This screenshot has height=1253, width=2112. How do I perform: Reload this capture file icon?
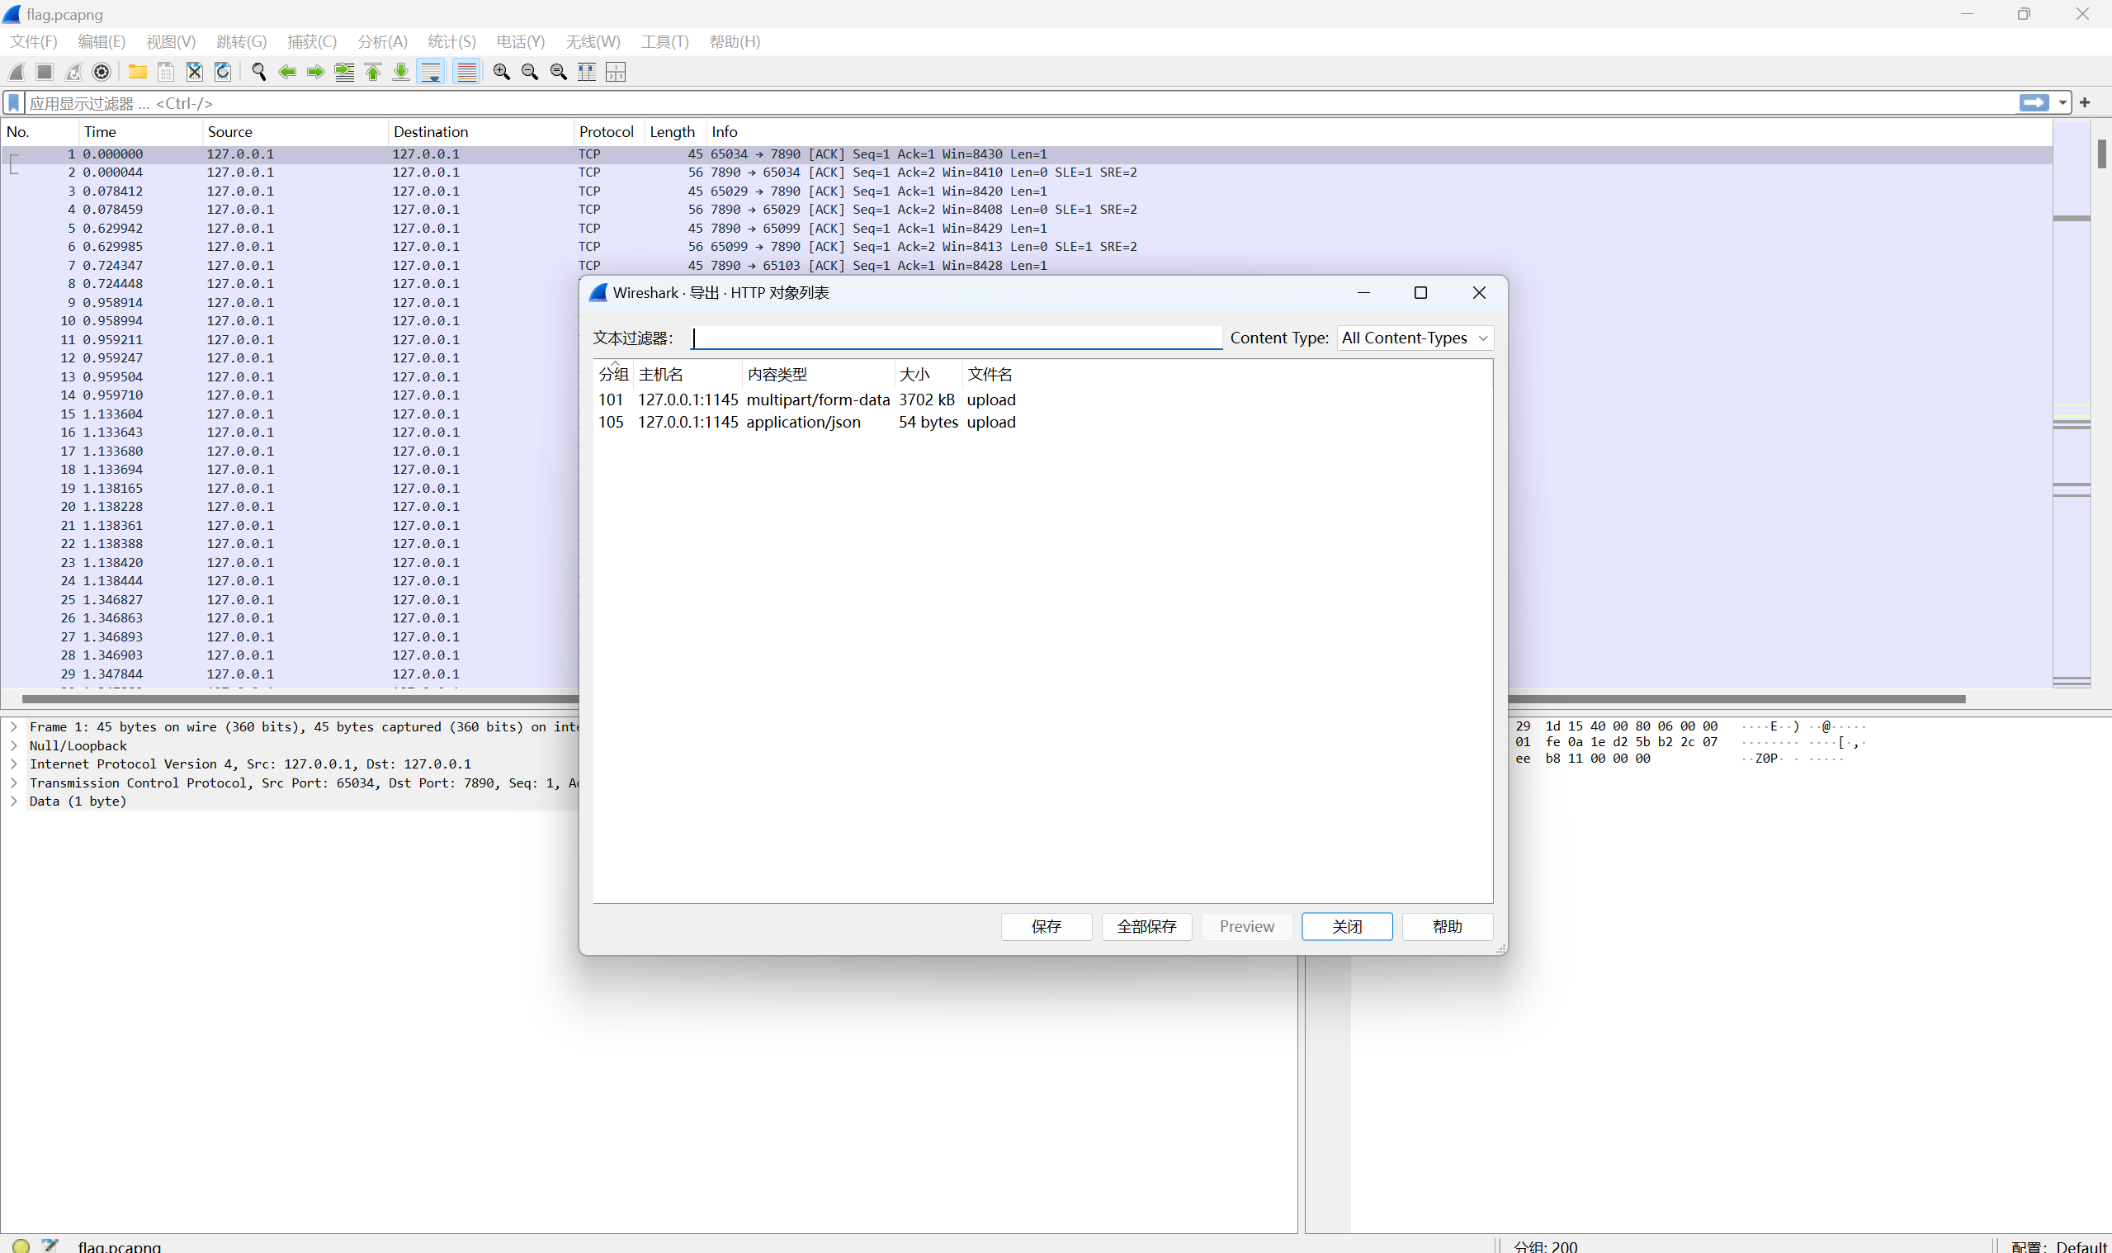pyautogui.click(x=223, y=72)
